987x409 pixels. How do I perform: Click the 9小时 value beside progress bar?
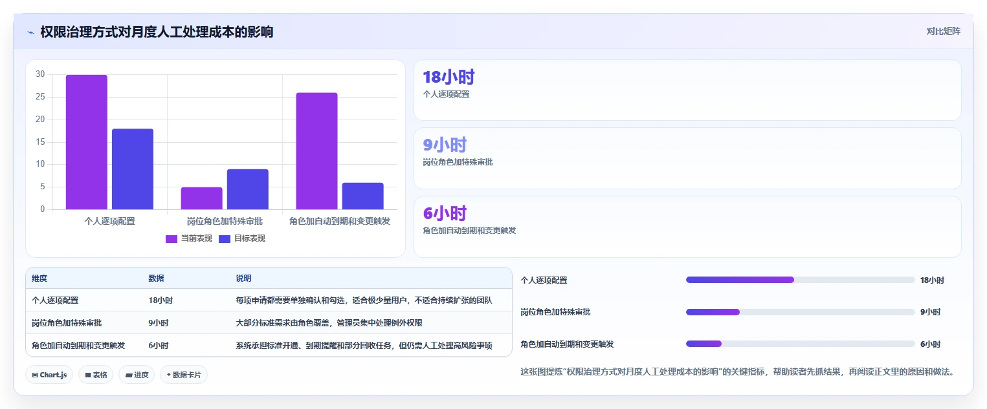point(930,312)
